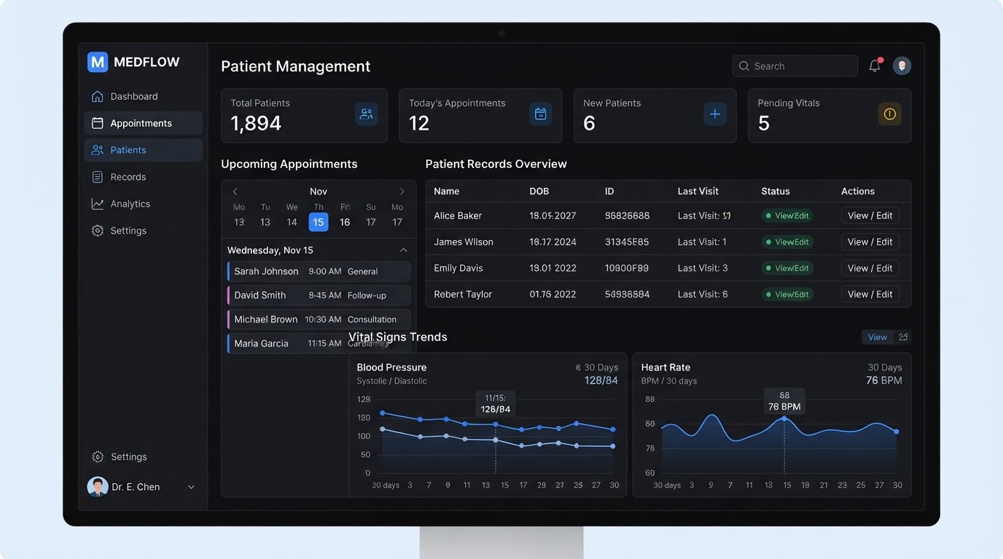Click the Status column header
The image size is (1003, 559).
pos(776,191)
